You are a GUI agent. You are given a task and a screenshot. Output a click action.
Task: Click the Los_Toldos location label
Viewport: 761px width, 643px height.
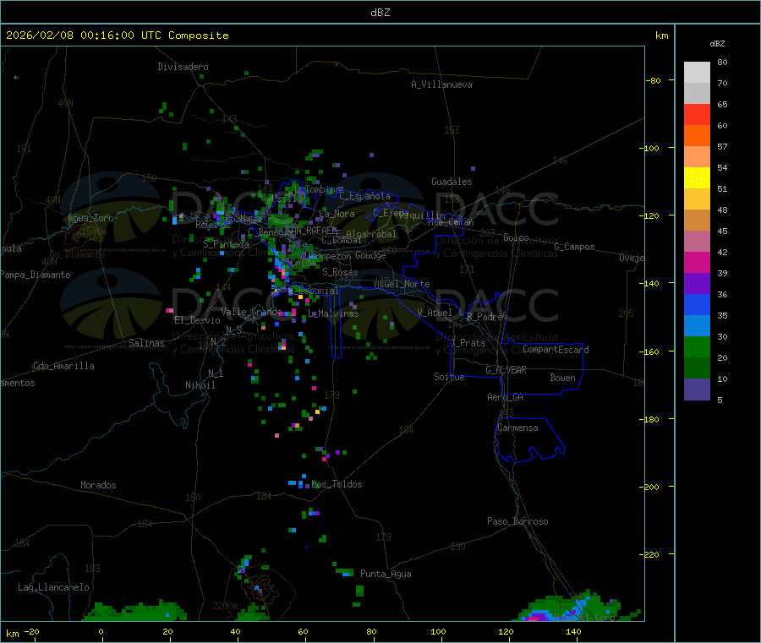tap(337, 484)
